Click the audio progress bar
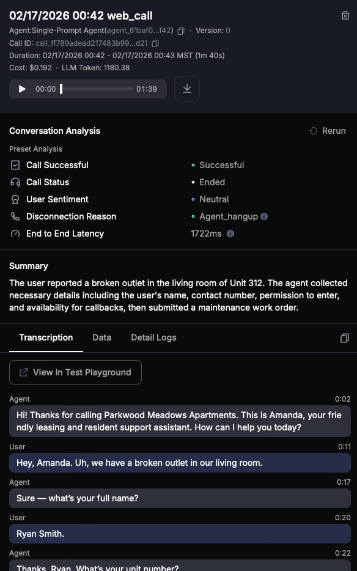Screen dimensions: 357x571 [98, 88]
